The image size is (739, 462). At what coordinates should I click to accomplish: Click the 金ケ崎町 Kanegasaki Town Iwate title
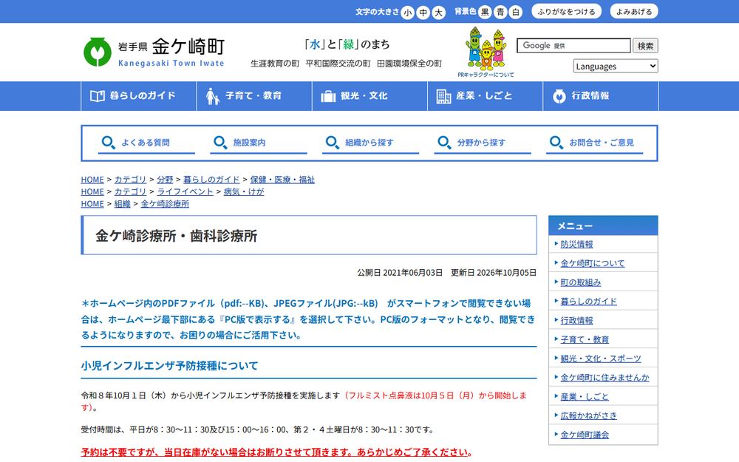coord(171,52)
